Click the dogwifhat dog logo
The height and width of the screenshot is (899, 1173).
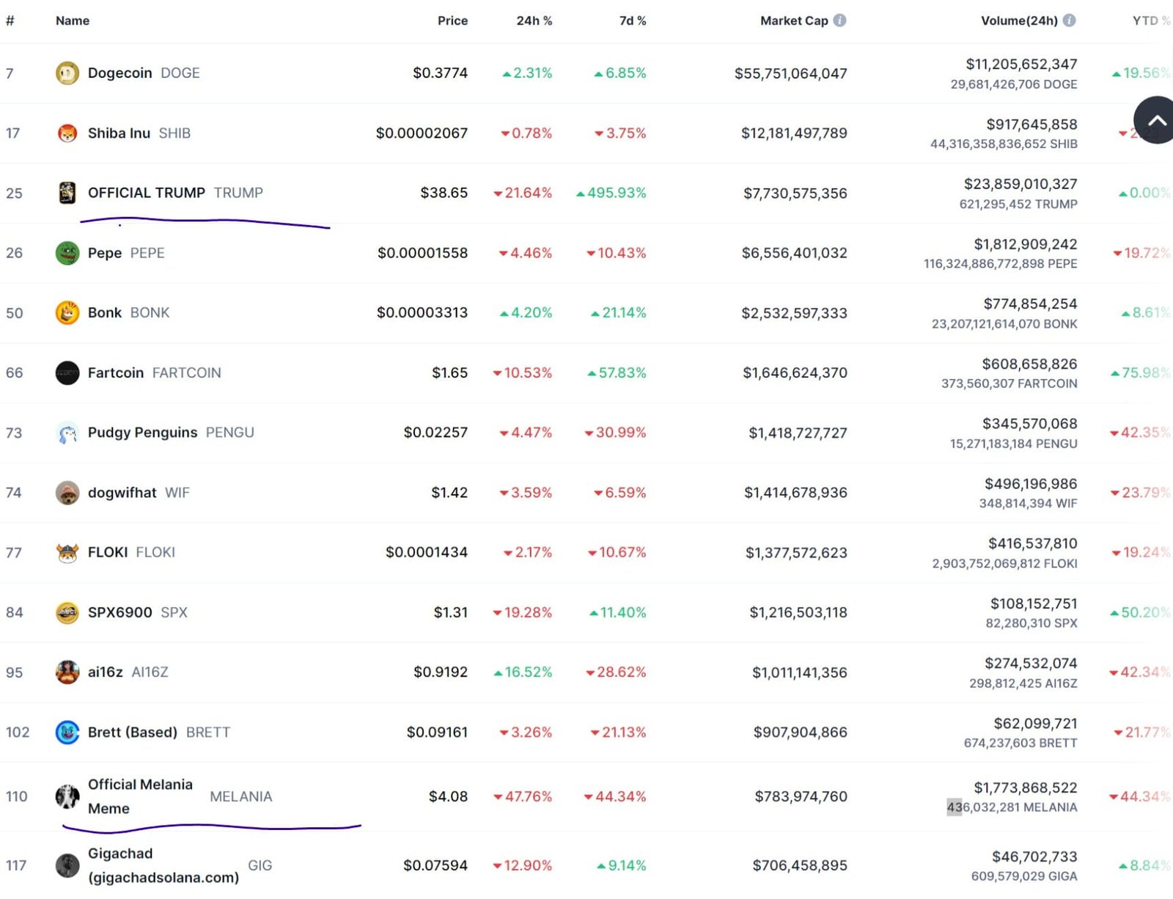coord(67,492)
